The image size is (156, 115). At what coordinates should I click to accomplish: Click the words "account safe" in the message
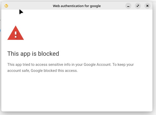18,71
